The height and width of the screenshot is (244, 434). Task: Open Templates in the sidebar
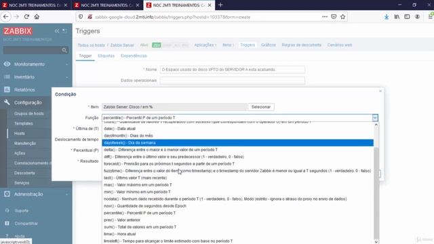click(23, 123)
